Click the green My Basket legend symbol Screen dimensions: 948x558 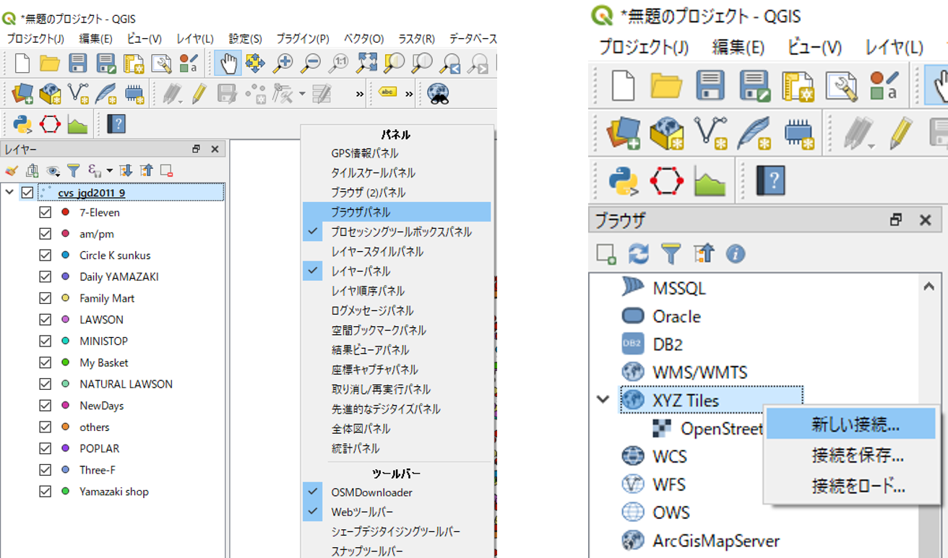pyautogui.click(x=65, y=362)
